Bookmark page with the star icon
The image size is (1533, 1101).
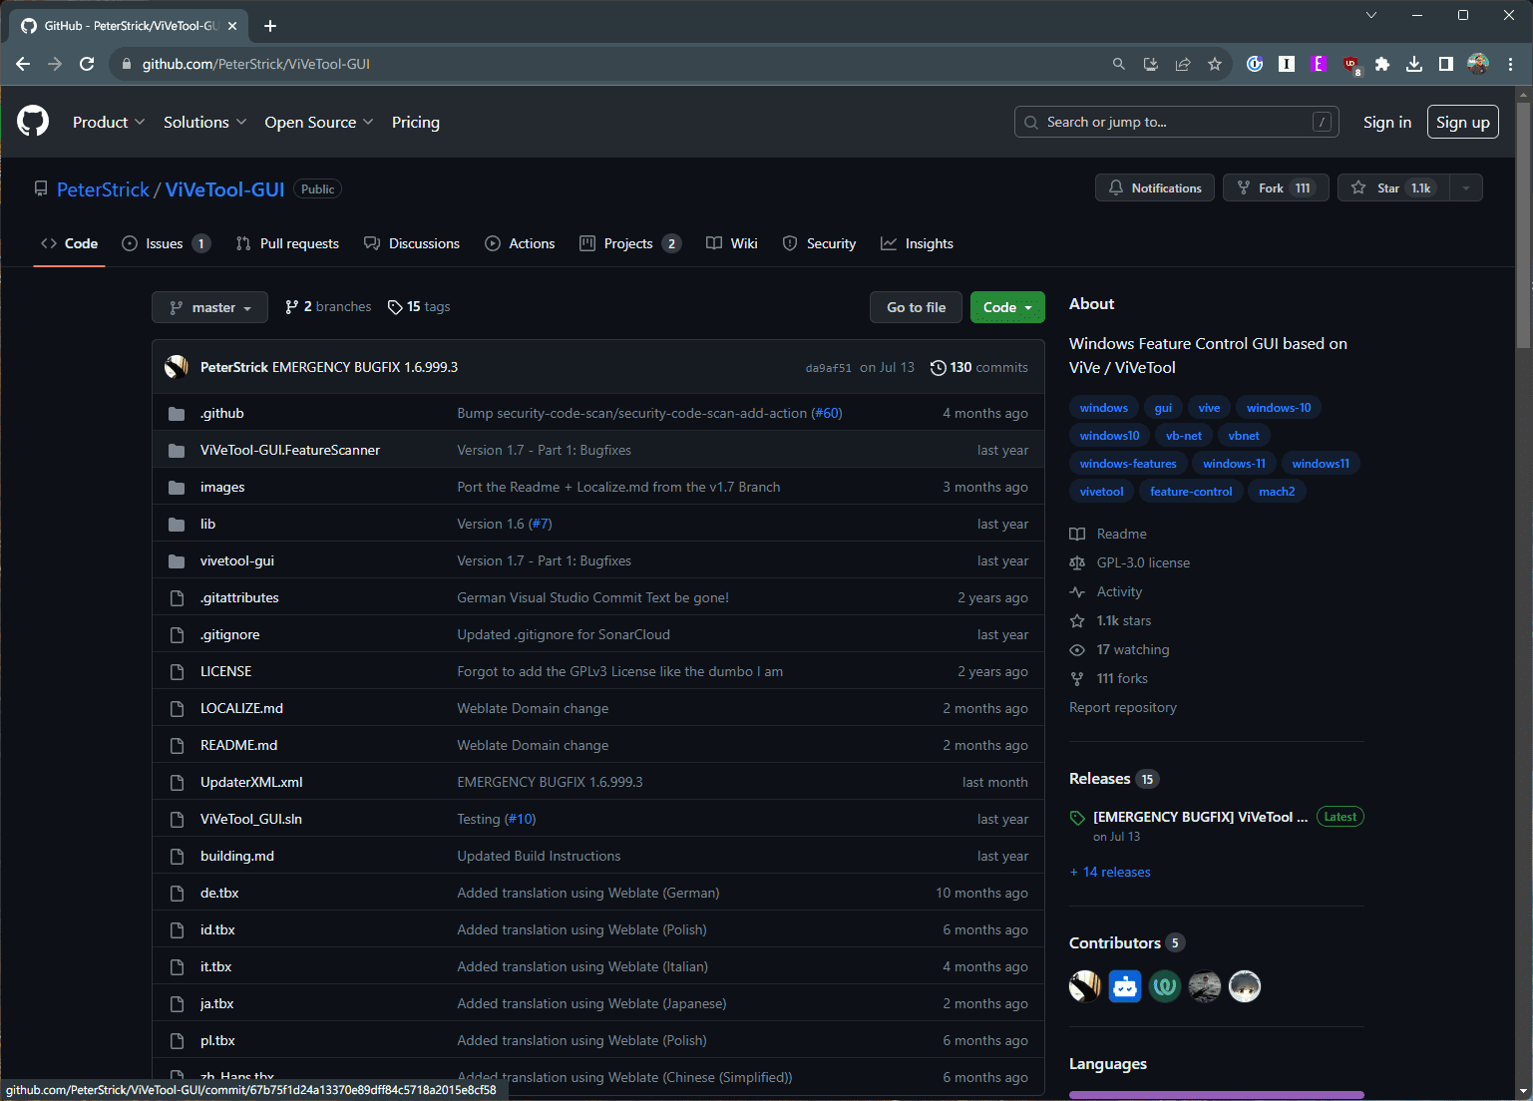1214,64
